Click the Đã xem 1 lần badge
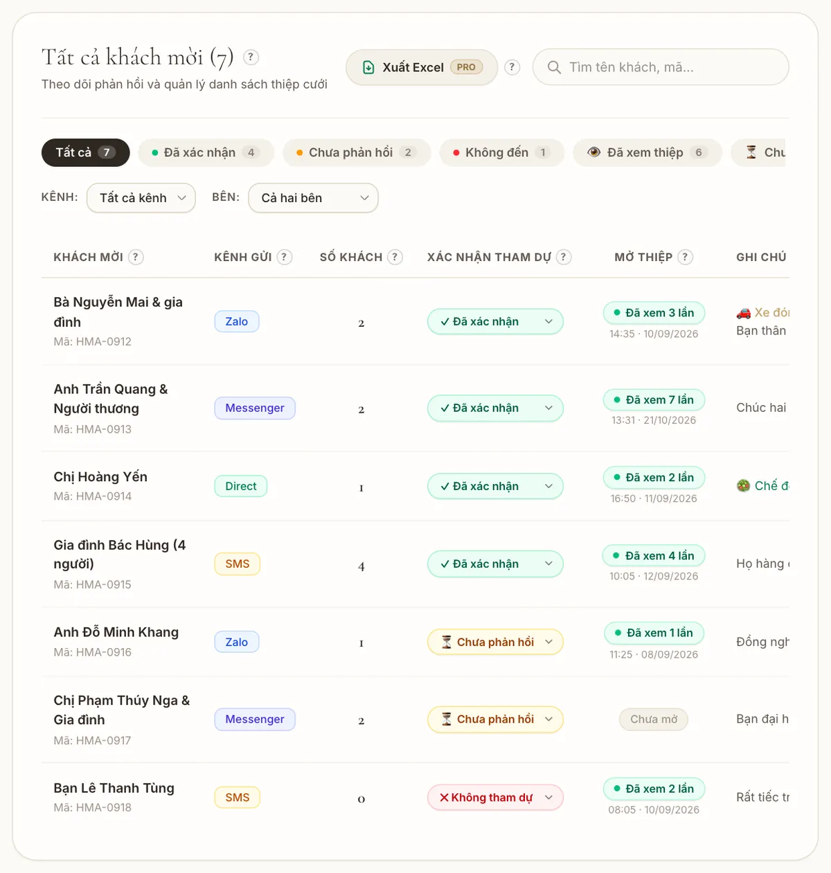Image resolution: width=831 pixels, height=873 pixels. click(x=654, y=633)
